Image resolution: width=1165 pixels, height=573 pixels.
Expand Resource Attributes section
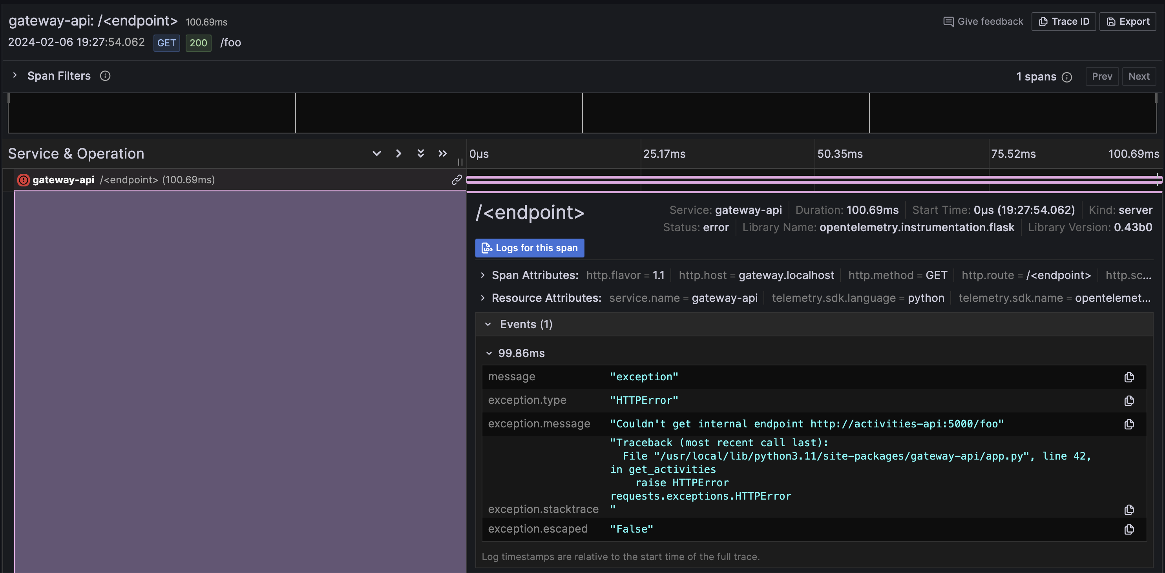(x=482, y=297)
